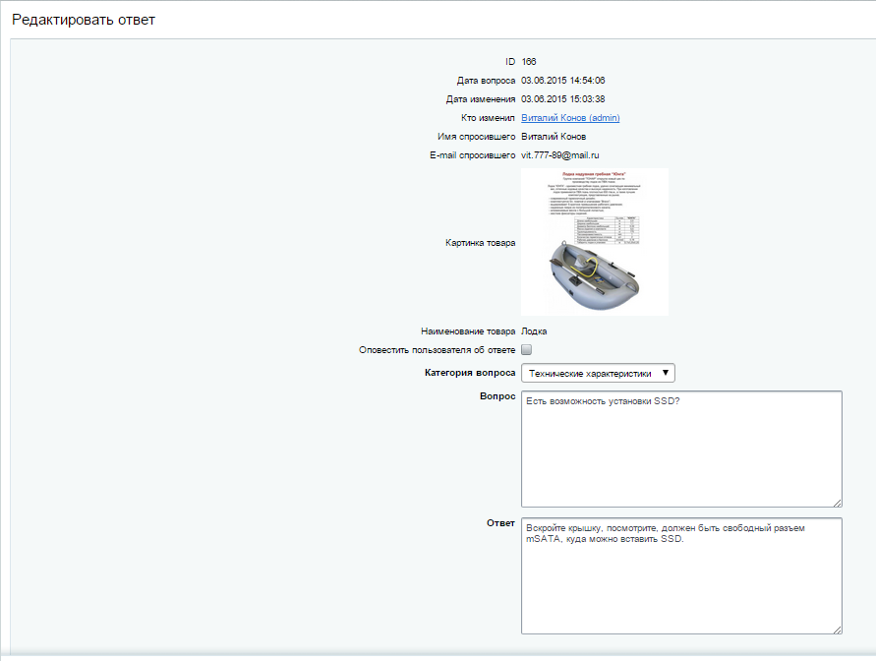Click the resize handle of the Ответ textarea
This screenshot has height=661, width=876.
(837, 629)
